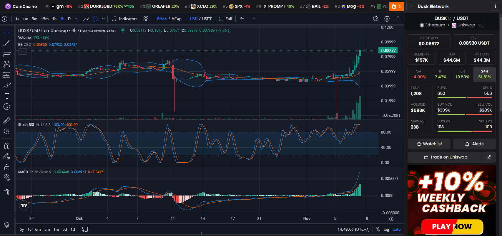The width and height of the screenshot is (502, 236).
Task: Remove drawings with the trash icon
Action: [x=6, y=192]
